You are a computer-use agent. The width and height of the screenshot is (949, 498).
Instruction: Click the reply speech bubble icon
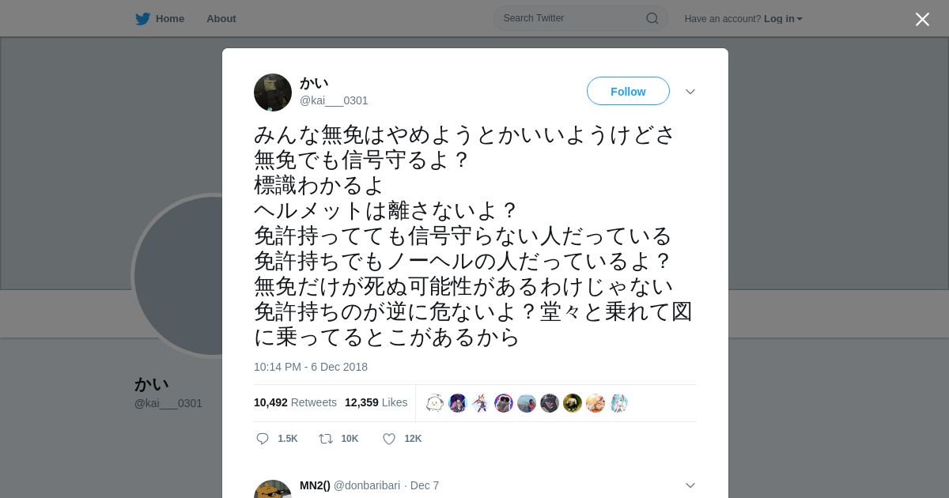point(263,439)
